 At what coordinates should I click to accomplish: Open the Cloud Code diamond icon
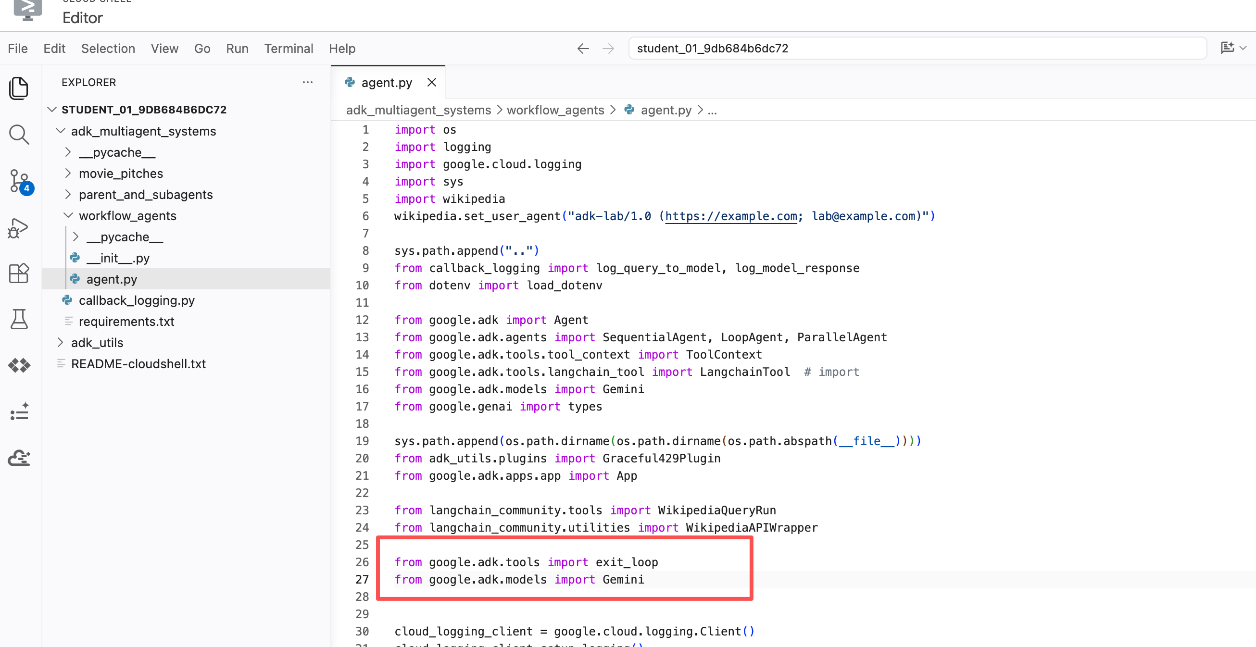click(x=19, y=365)
